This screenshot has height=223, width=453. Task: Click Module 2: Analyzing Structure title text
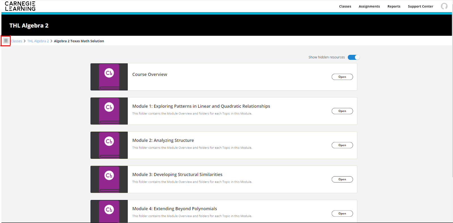coord(163,141)
